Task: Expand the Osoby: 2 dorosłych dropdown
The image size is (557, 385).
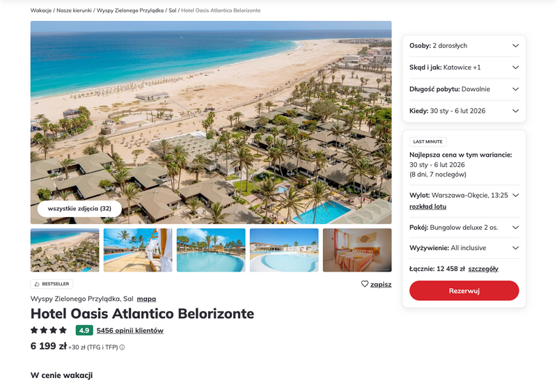Action: (464, 46)
